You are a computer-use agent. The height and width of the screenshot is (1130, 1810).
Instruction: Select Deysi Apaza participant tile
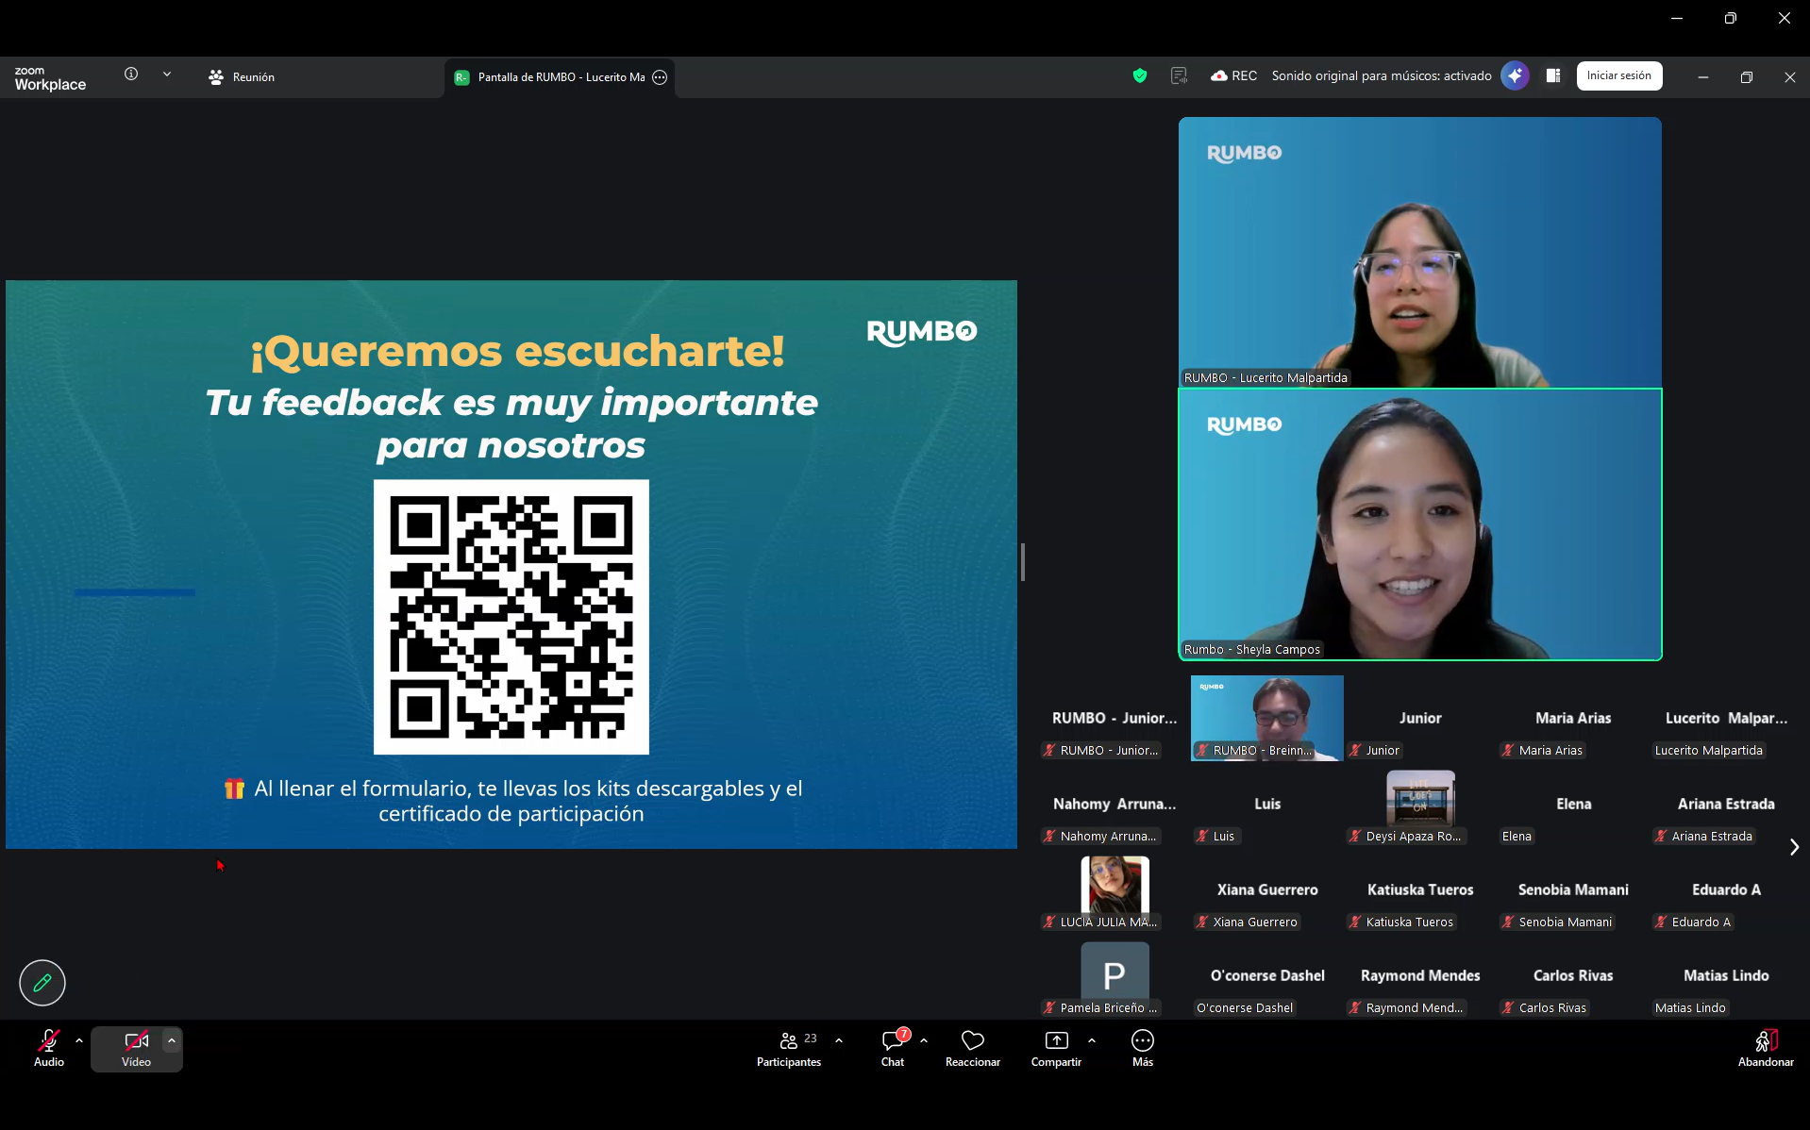pos(1420,805)
